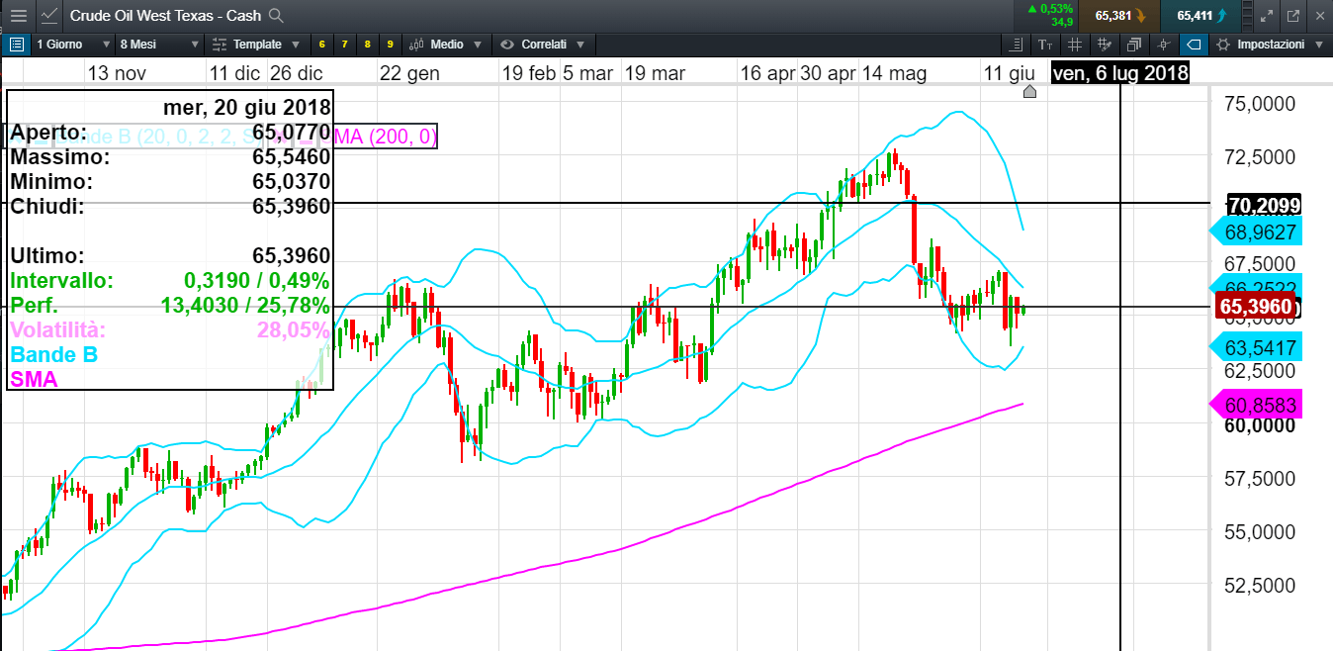Click the Ultimo 65,3960 row
This screenshot has height=651, width=1333.
[x=170, y=255]
